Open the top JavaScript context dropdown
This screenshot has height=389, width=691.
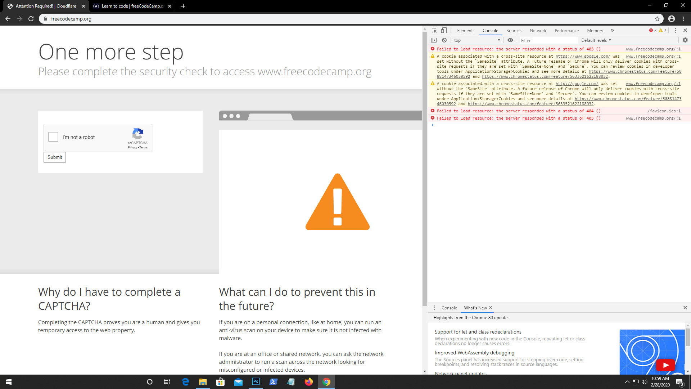[477, 40]
